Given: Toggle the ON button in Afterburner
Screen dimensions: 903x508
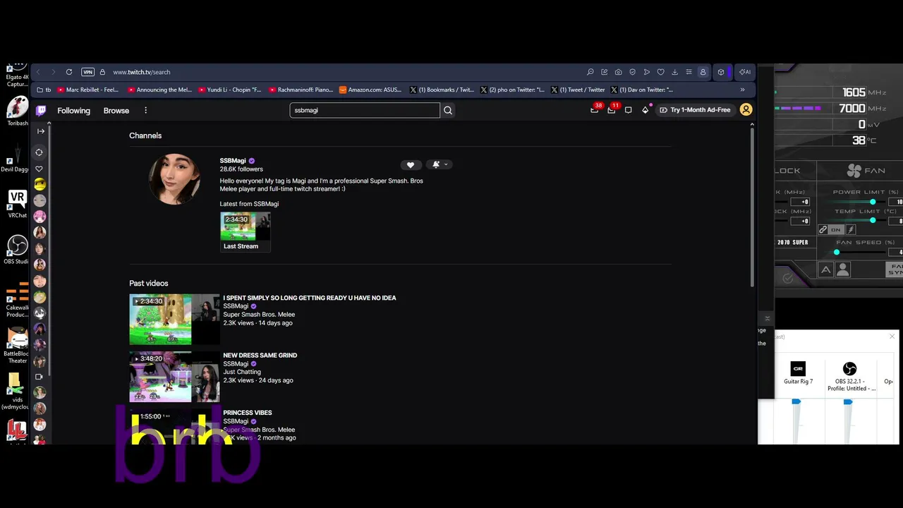Looking at the screenshot, I should (836, 230).
